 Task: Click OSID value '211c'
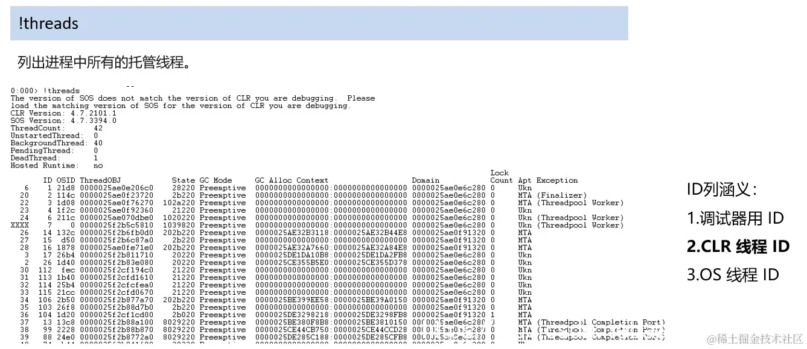coord(66,218)
